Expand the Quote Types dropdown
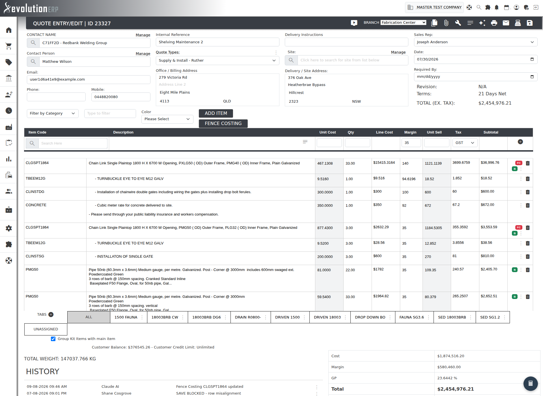Viewport: 543px width, 396px height. point(217,61)
